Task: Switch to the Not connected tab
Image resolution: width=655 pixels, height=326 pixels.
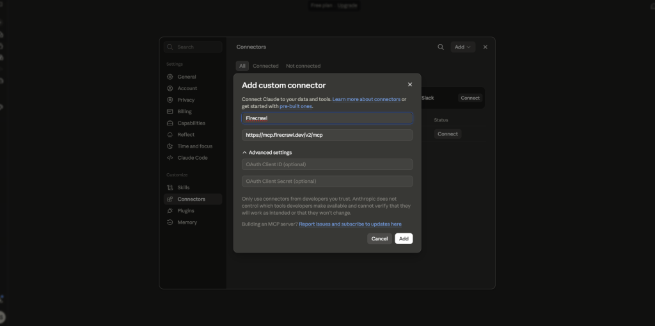Action: click(x=303, y=66)
